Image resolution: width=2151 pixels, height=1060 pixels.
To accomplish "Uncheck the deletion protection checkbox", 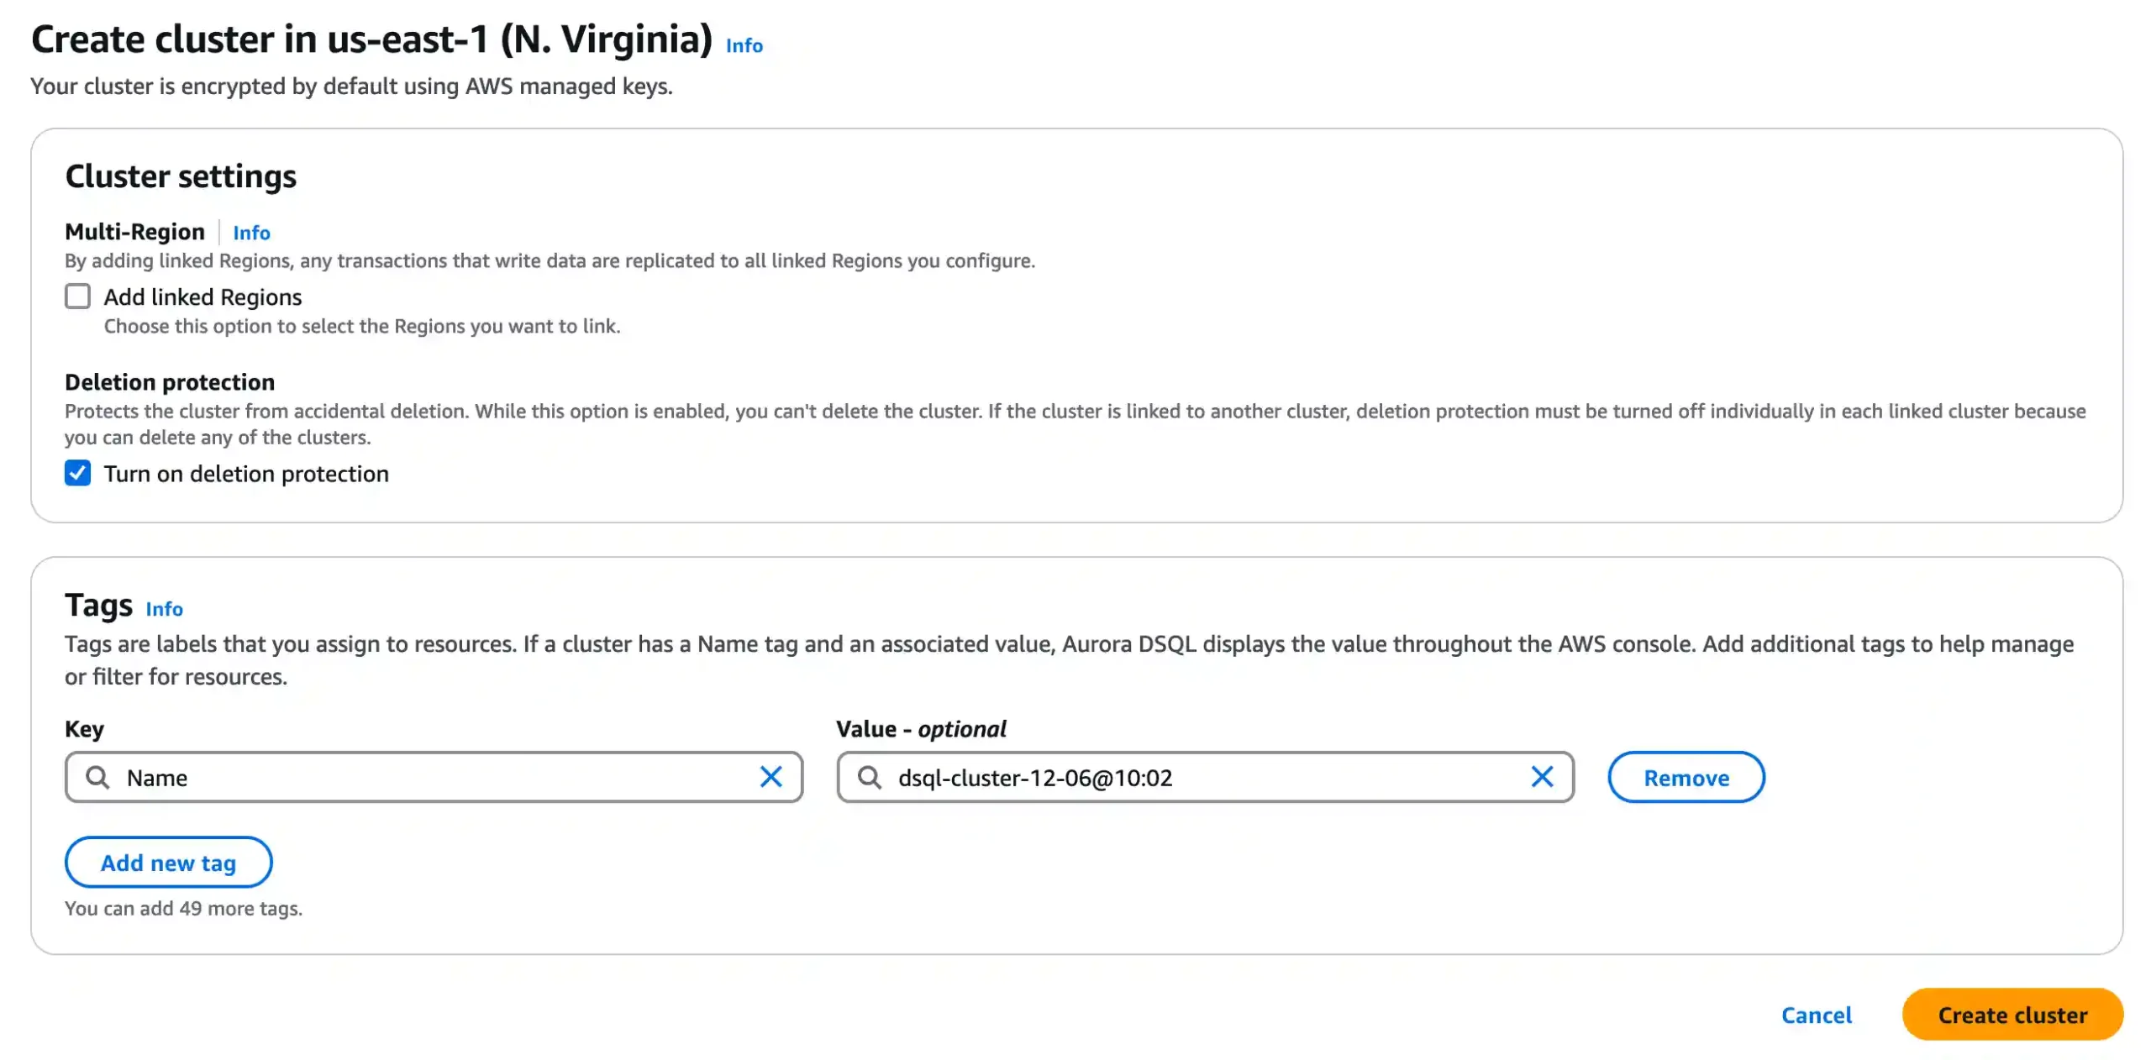I will click(x=78, y=474).
